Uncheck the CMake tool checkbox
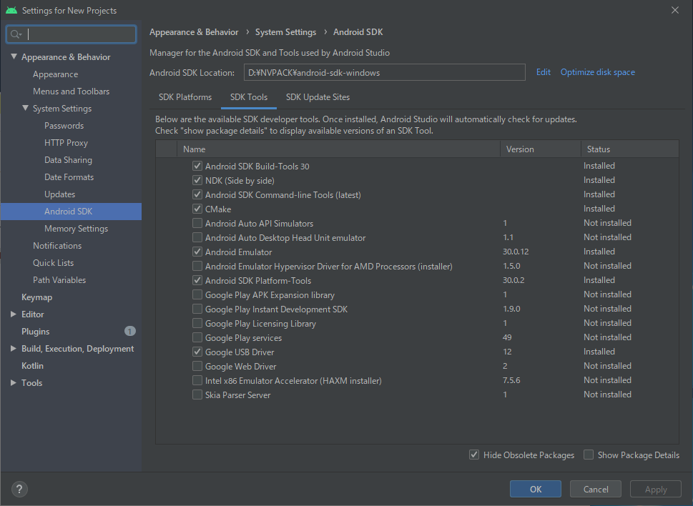The width and height of the screenshot is (693, 506). (x=197, y=209)
